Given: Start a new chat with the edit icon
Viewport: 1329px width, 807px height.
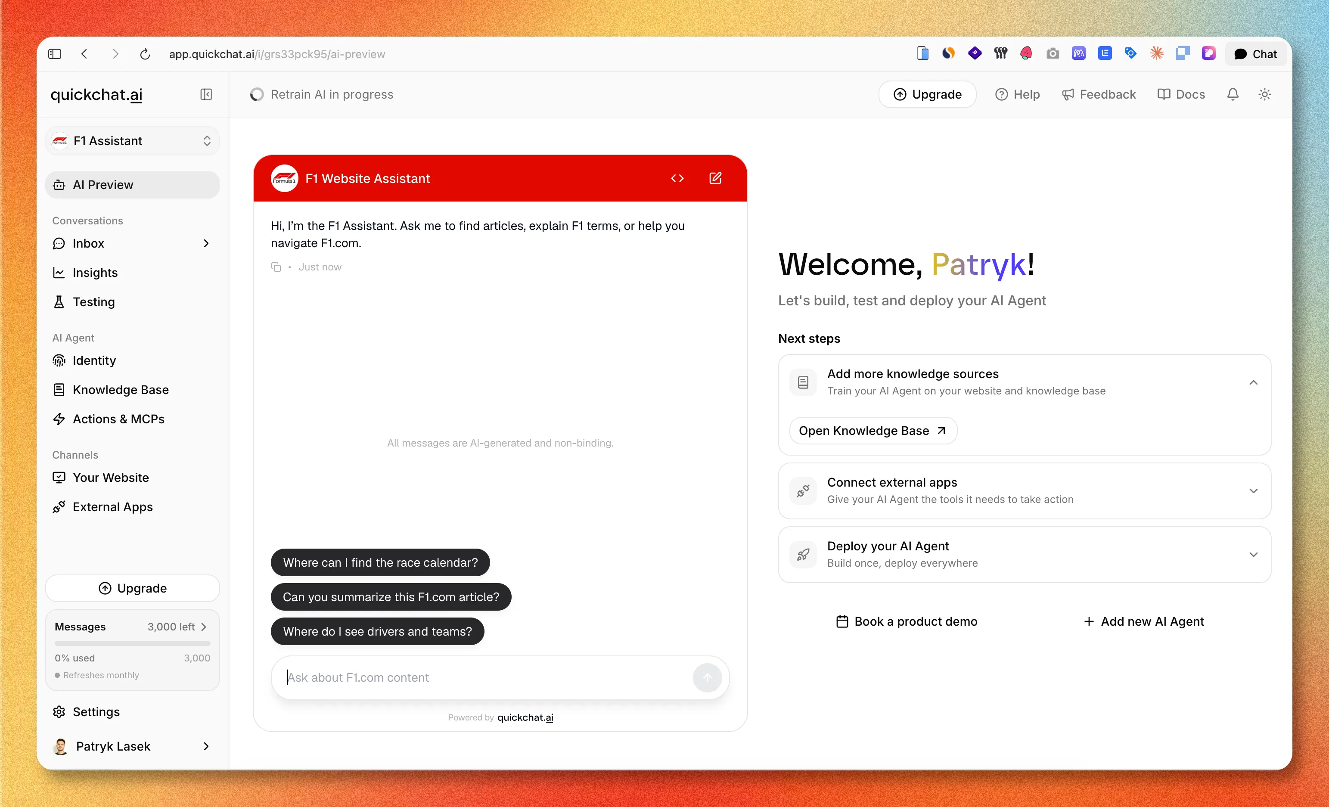Looking at the screenshot, I should (x=715, y=179).
